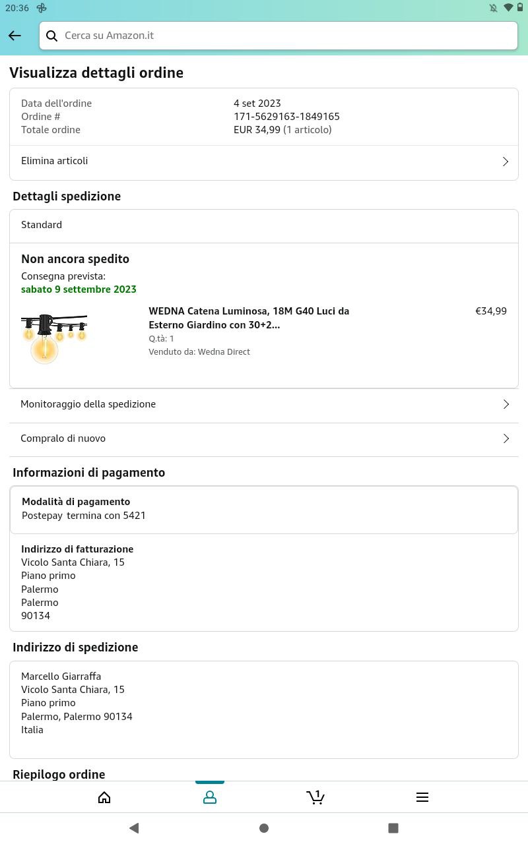Tap Android home circle button
528x844 pixels.
click(x=264, y=828)
